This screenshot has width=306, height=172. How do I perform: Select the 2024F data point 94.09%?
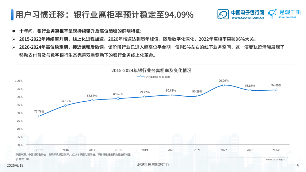(x=276, y=90)
